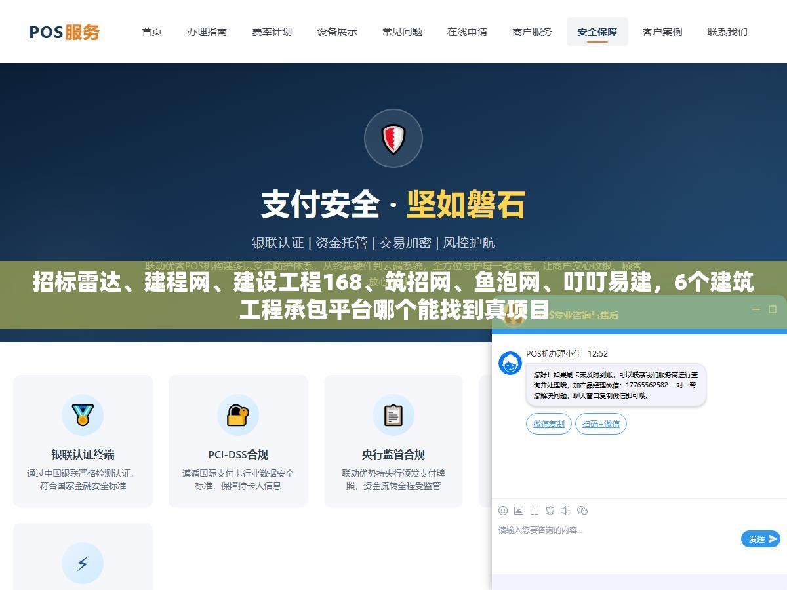Open 常见问题 from the nav bar
Image resolution: width=787 pixels, height=590 pixels.
(402, 31)
